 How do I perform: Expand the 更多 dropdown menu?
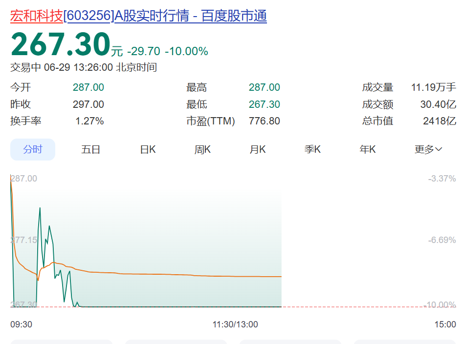point(428,149)
